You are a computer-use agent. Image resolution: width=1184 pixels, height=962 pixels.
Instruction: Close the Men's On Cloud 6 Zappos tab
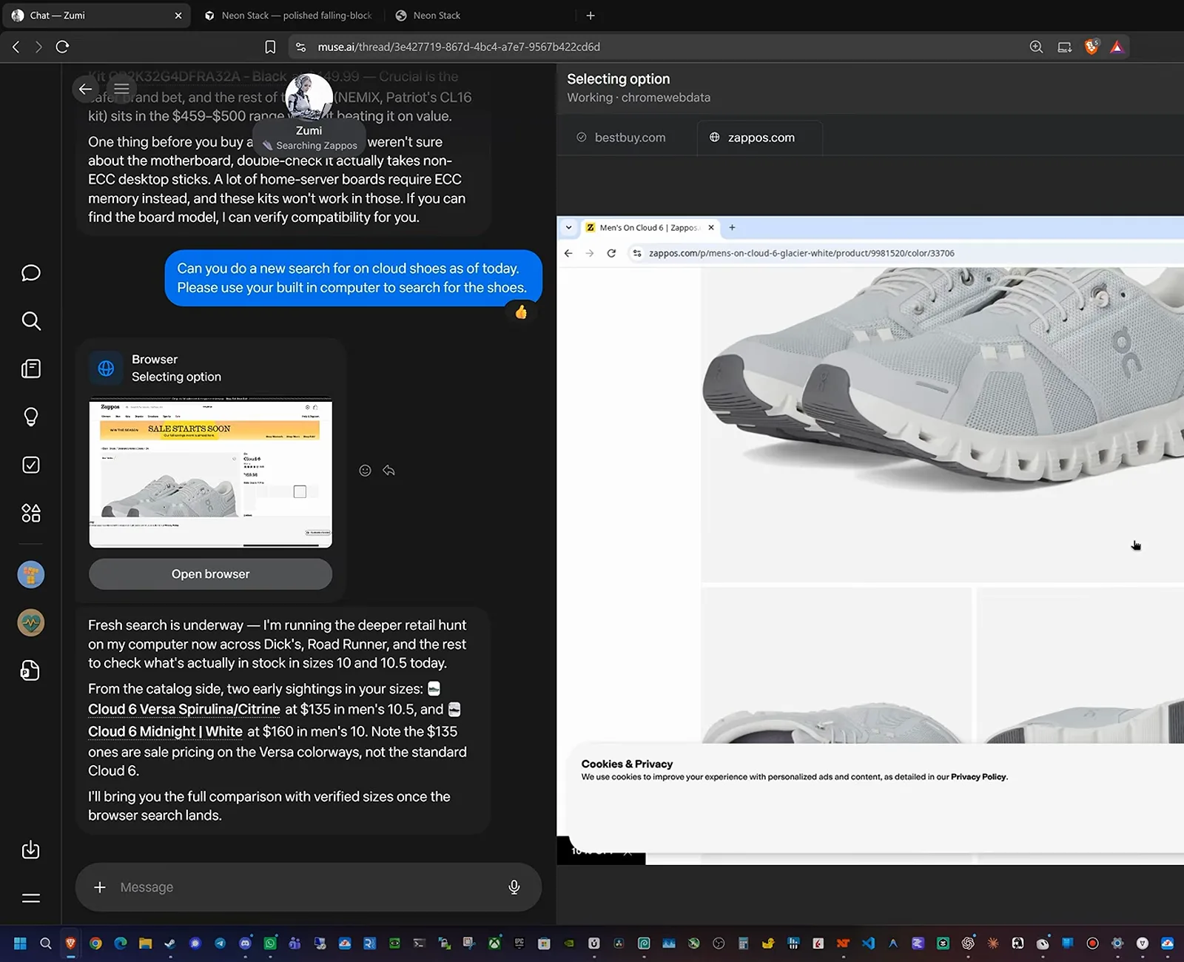[x=711, y=228]
